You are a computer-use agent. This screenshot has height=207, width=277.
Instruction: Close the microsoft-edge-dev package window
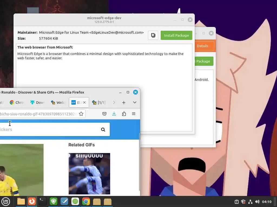point(190,19)
